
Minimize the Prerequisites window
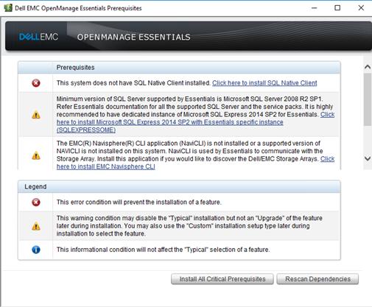[314, 8]
